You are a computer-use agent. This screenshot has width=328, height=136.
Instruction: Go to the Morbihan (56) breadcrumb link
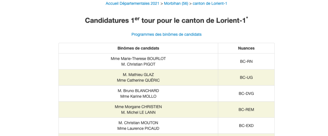click(x=176, y=3)
